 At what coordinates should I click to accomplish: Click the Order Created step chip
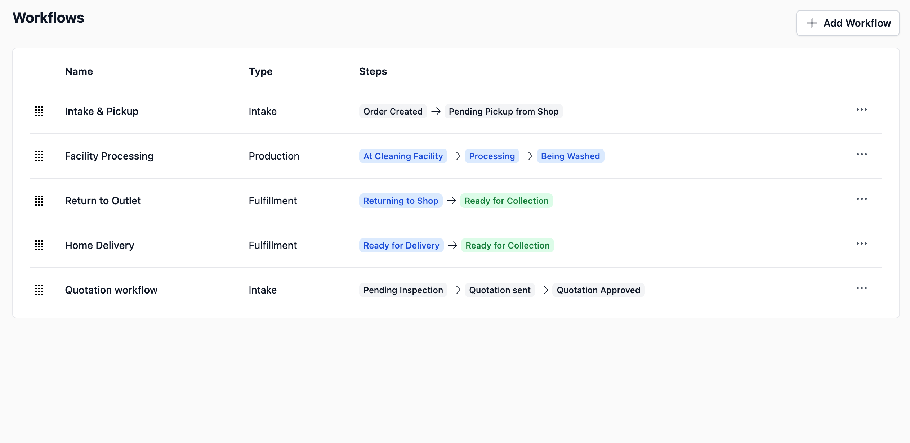tap(392, 111)
